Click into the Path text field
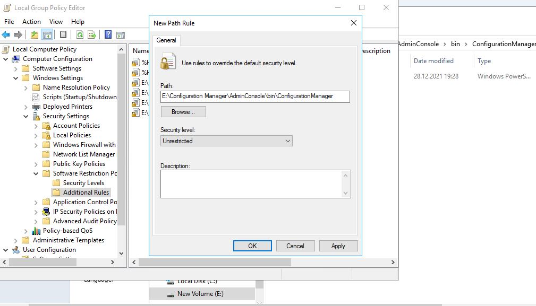Image resolution: width=536 pixels, height=306 pixels. pyautogui.click(x=255, y=97)
